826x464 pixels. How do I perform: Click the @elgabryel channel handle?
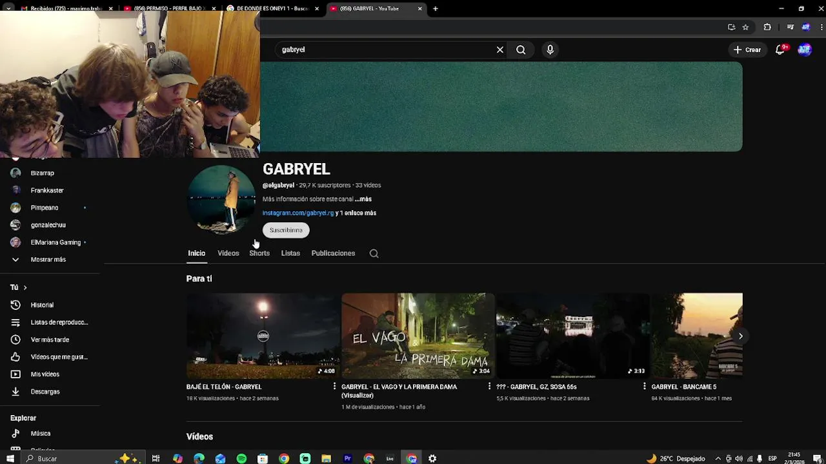(278, 186)
